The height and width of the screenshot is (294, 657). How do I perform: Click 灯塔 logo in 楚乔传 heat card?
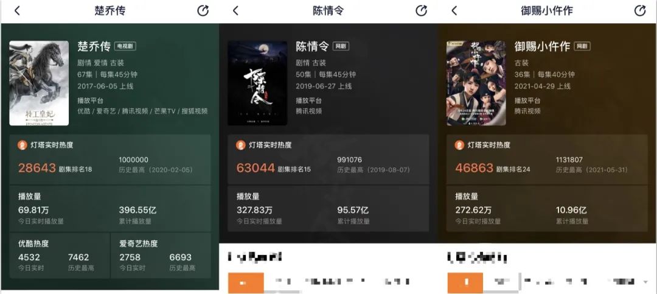tap(23, 145)
